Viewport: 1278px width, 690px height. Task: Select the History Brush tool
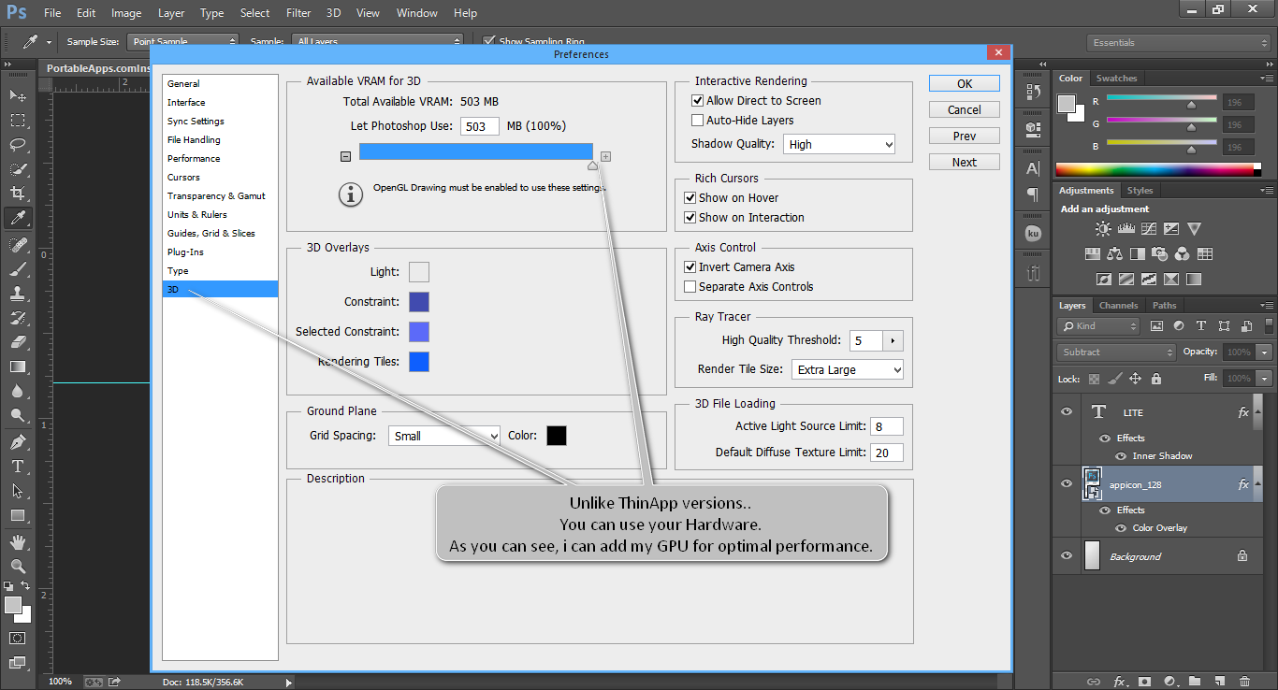pyautogui.click(x=18, y=317)
